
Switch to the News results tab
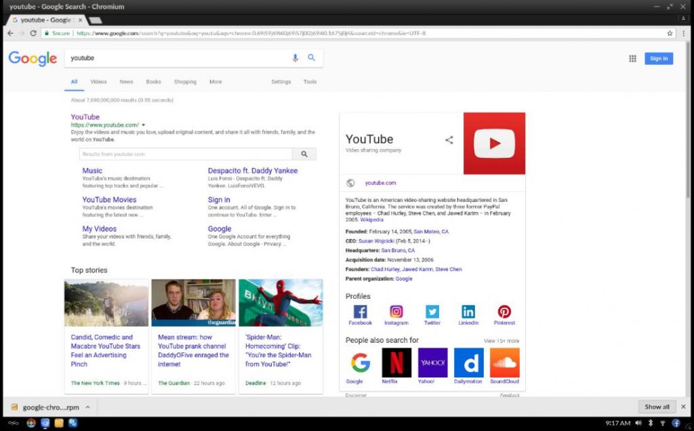point(126,82)
